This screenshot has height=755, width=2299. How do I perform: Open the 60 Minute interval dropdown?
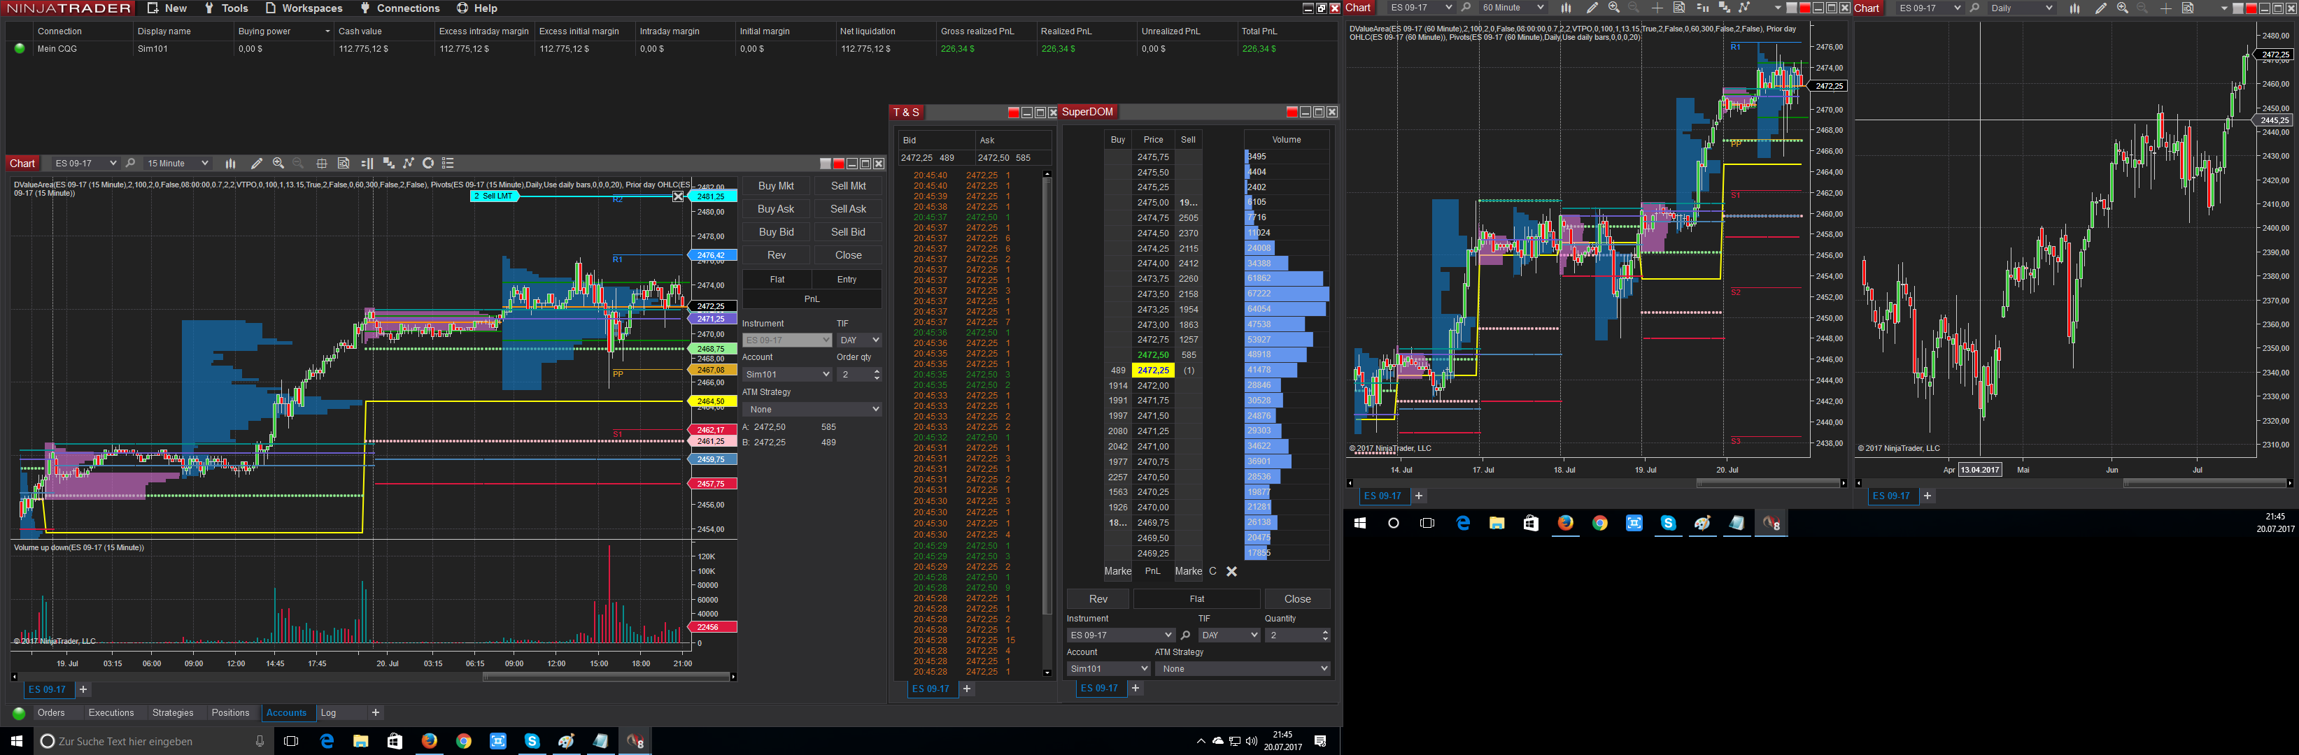coord(1513,8)
